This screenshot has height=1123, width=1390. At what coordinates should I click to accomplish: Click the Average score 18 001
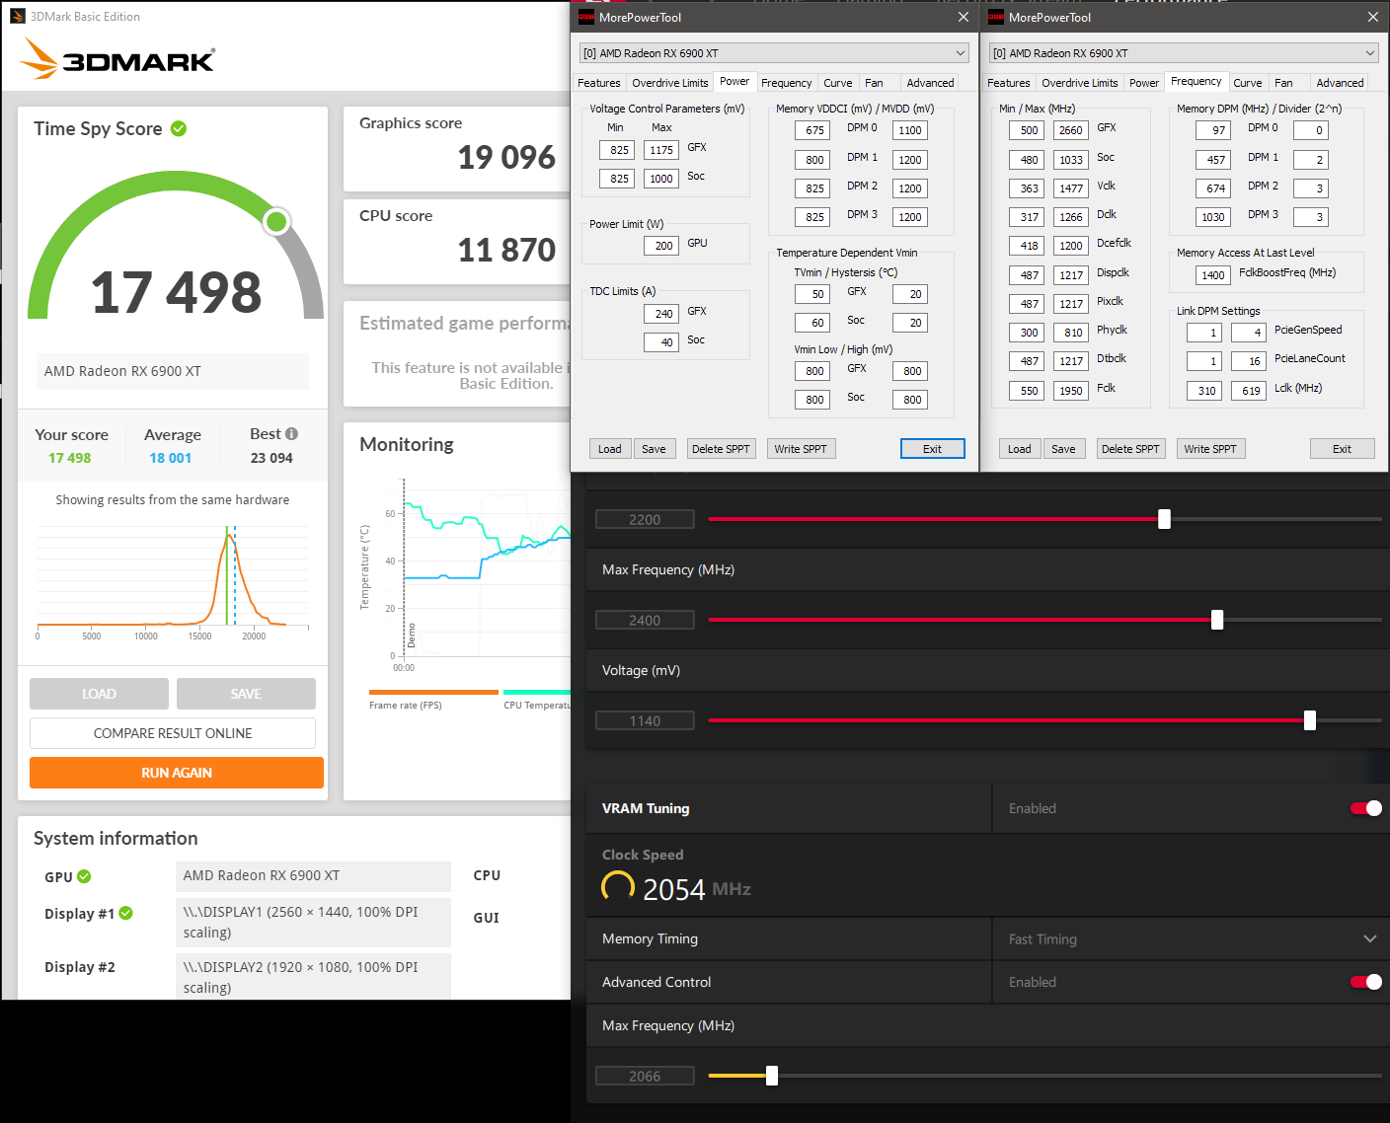(x=171, y=458)
